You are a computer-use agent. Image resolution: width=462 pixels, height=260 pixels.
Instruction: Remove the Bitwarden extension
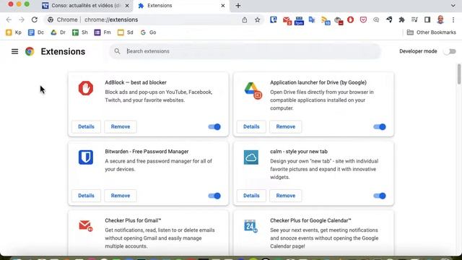tap(121, 196)
